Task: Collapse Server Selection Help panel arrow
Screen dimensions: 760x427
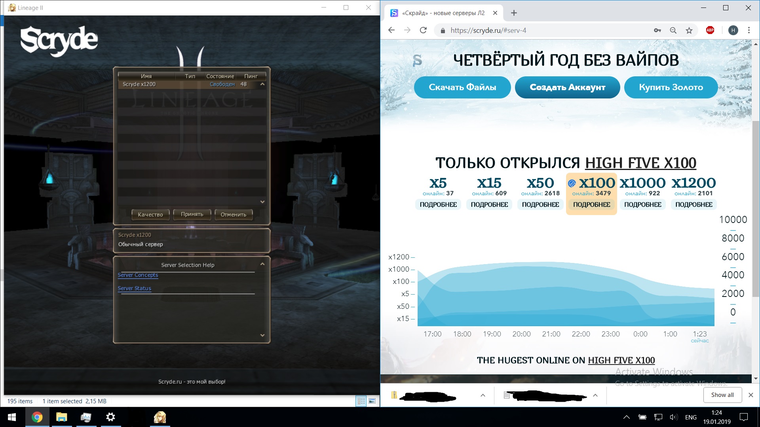Action: pyautogui.click(x=262, y=264)
